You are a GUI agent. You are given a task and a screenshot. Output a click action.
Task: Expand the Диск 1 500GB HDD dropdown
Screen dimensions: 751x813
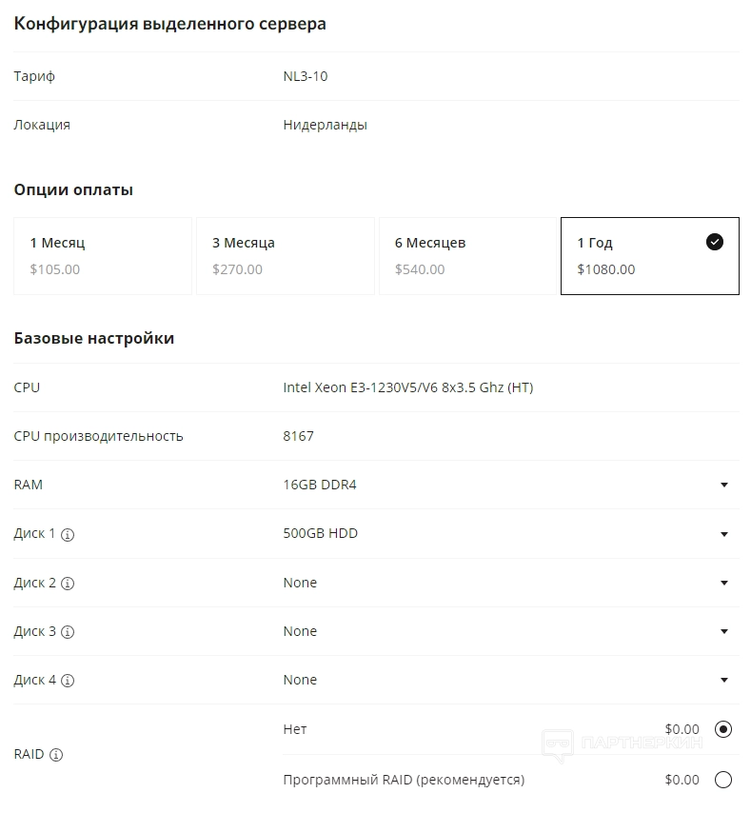click(x=723, y=534)
